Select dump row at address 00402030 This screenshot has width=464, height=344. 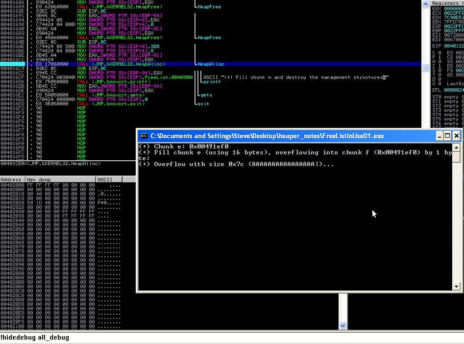point(61,212)
